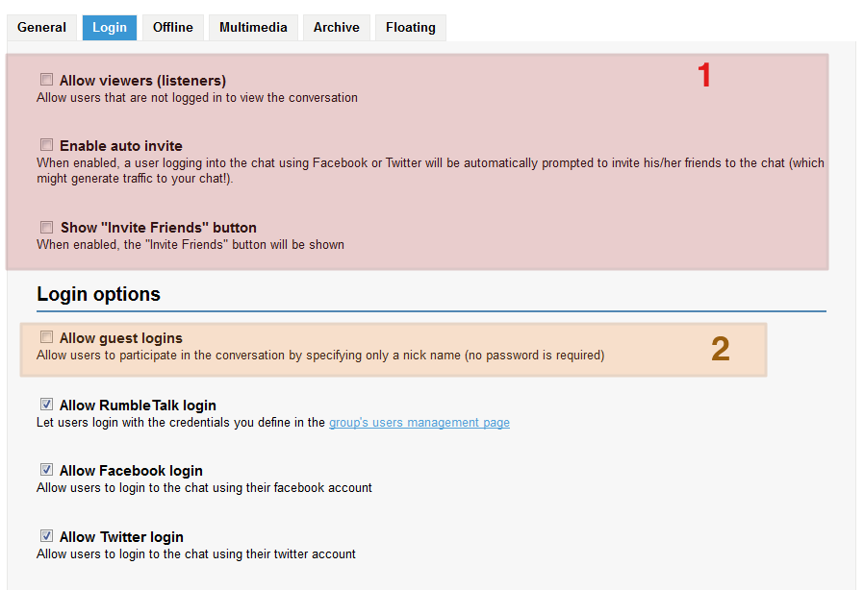Disable the Allow Facebook login checkbox
The height and width of the screenshot is (590, 864).
click(46, 470)
